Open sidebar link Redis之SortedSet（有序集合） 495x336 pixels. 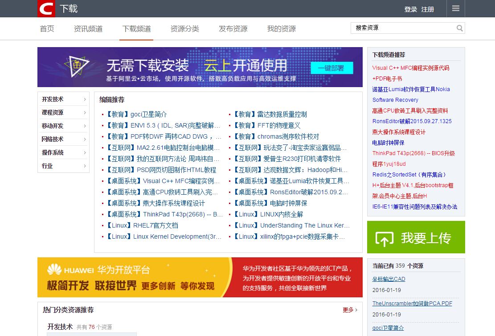409,175
